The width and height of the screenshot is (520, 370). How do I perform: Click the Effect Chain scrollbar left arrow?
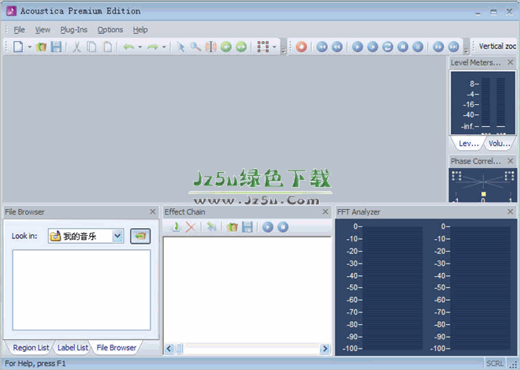click(x=169, y=349)
